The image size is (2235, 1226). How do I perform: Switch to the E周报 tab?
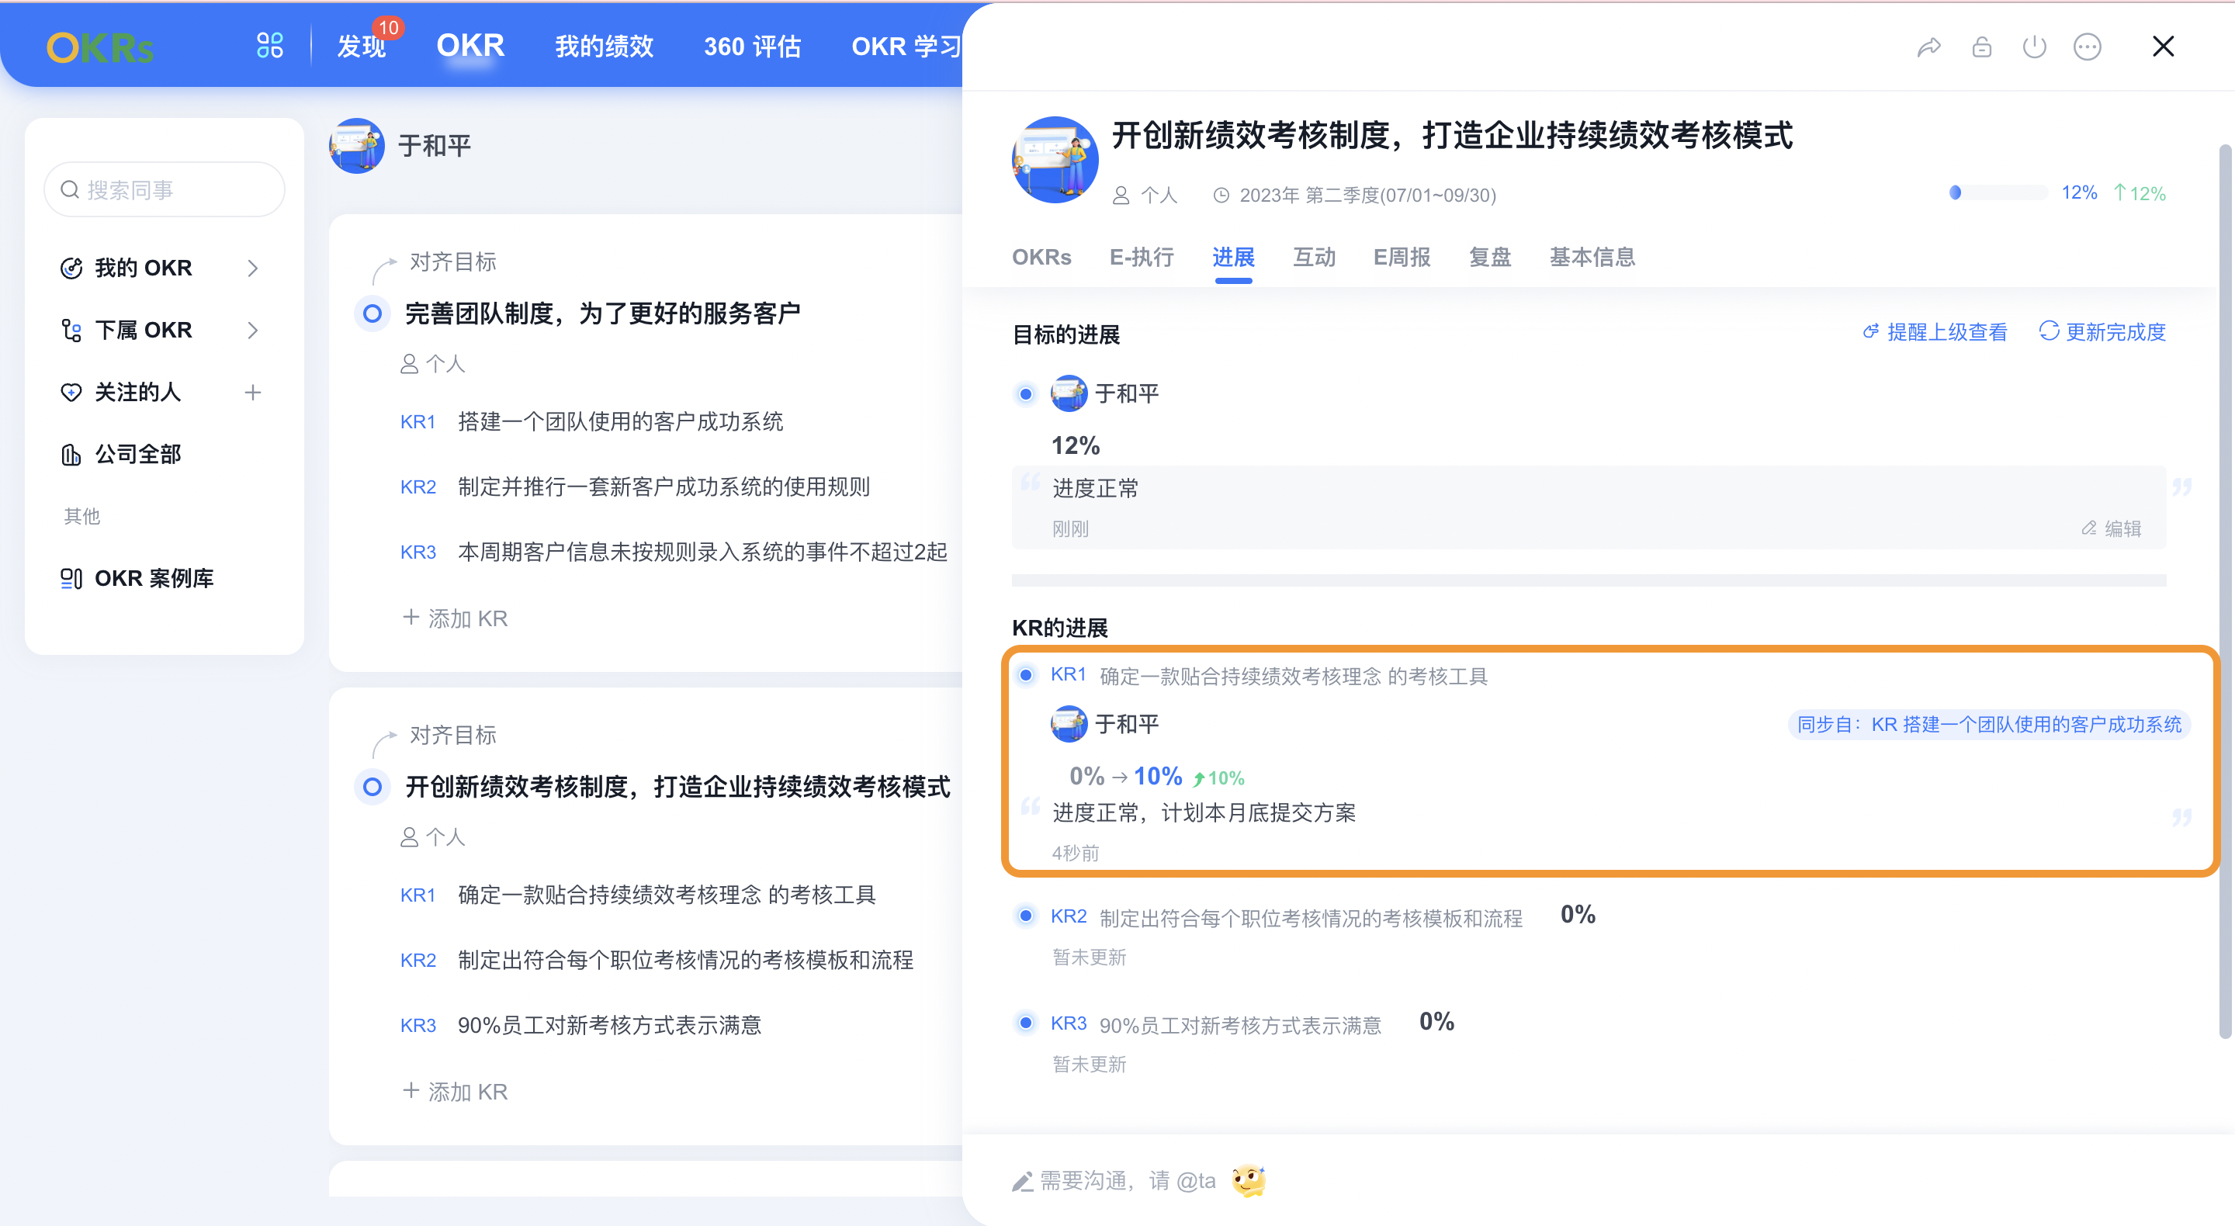[x=1402, y=257]
